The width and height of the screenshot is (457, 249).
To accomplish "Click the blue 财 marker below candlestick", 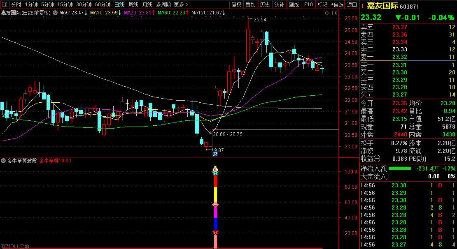I will [215, 154].
